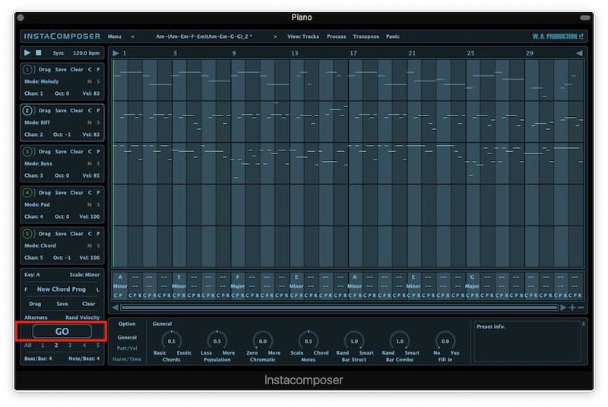Select track 4 number circle
This screenshot has width=608, height=407.
27,193
